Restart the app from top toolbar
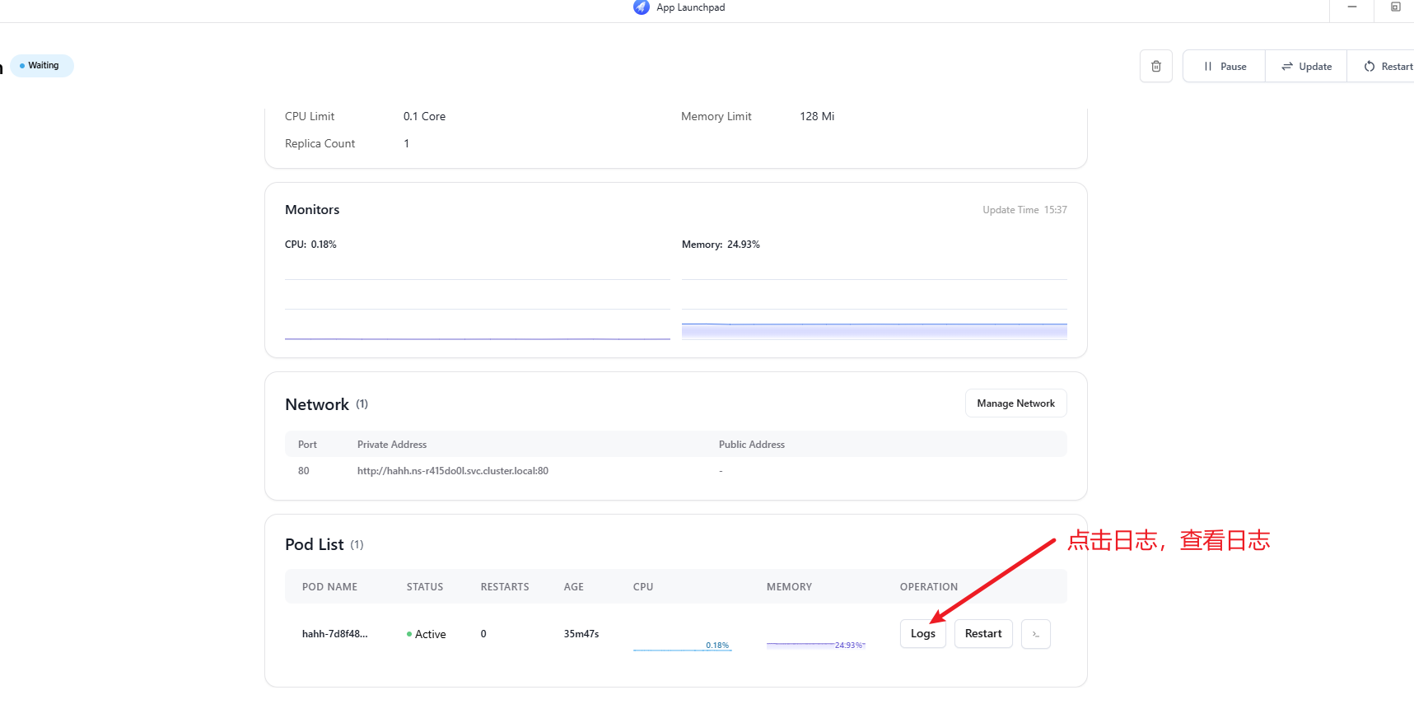The height and width of the screenshot is (718, 1414). click(x=1388, y=67)
